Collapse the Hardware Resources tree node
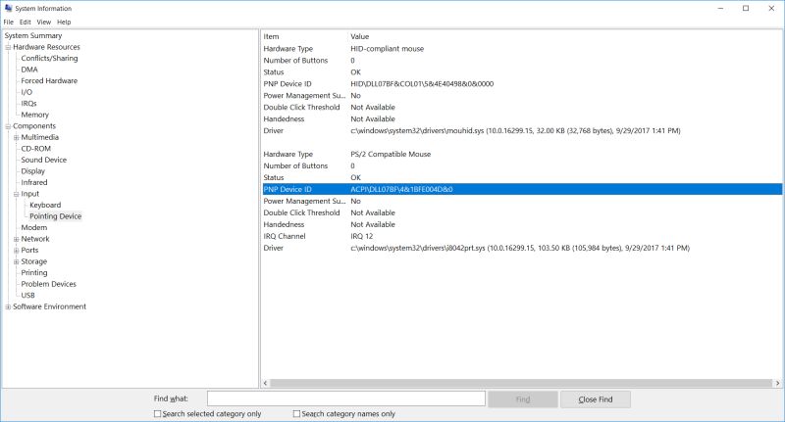The image size is (785, 422). pos(8,47)
